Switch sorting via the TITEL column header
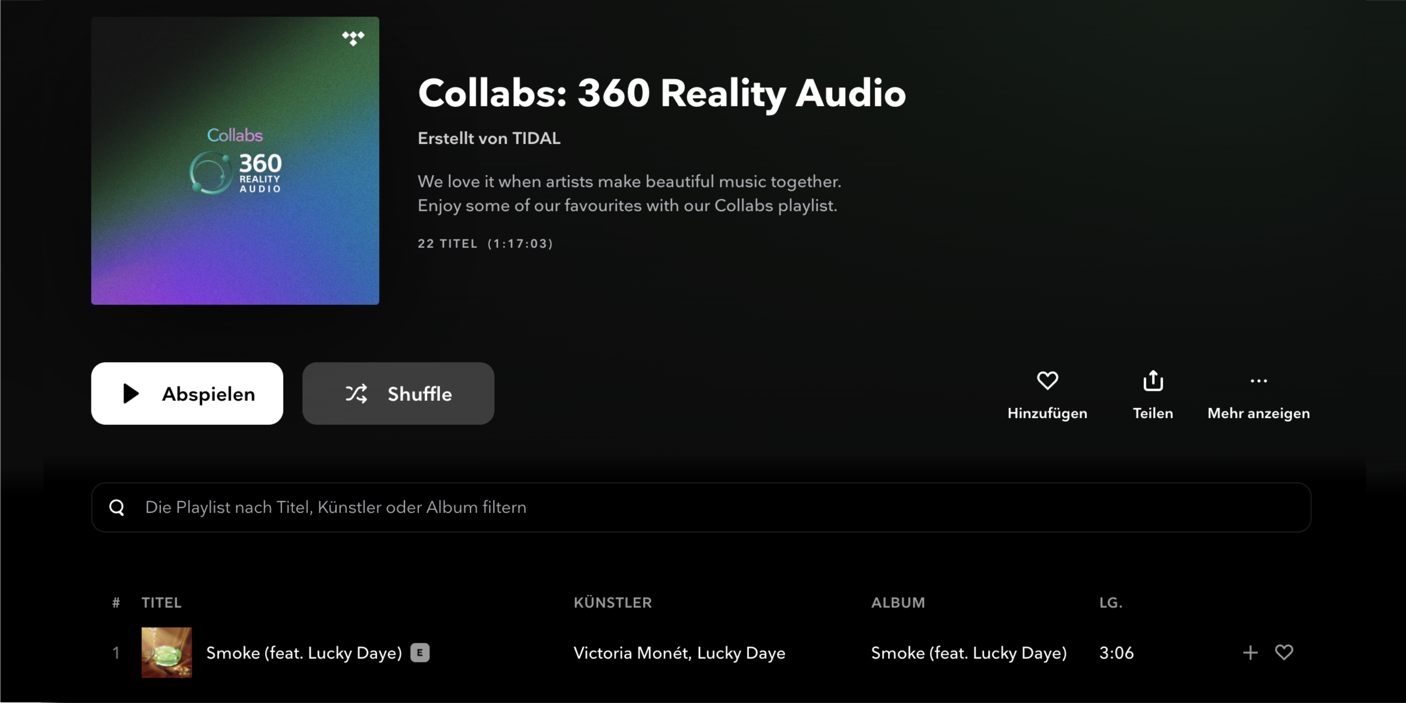1406x703 pixels. 161,603
